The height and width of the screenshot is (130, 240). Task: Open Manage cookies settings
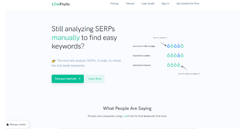pyautogui.click(x=16, y=124)
